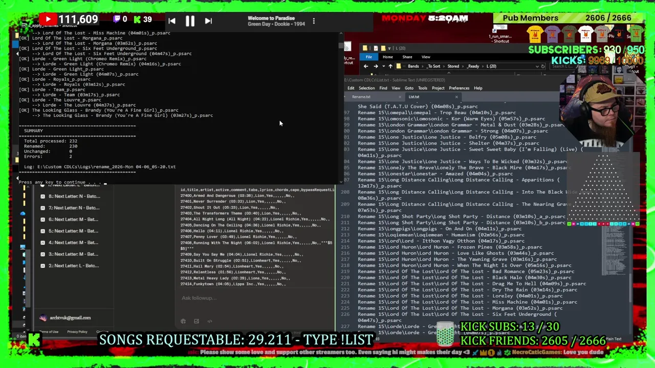
Task: Select the _Ready breadcrumb in Explorer
Action: point(473,66)
